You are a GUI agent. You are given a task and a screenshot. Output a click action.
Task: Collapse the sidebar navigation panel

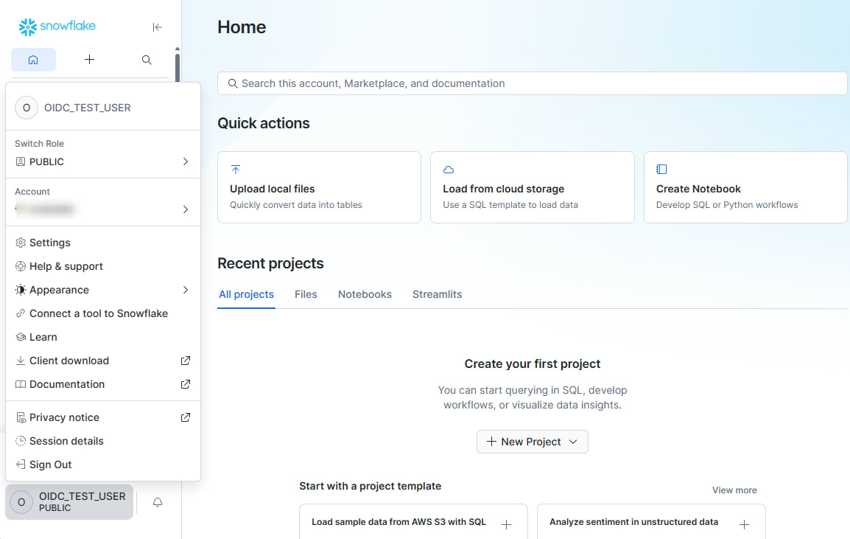(x=157, y=27)
